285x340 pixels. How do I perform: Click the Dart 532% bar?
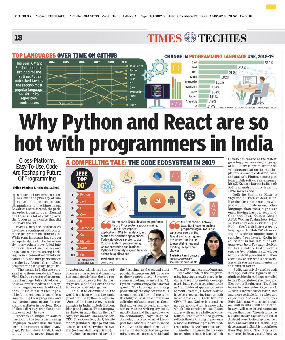[x=232, y=63]
